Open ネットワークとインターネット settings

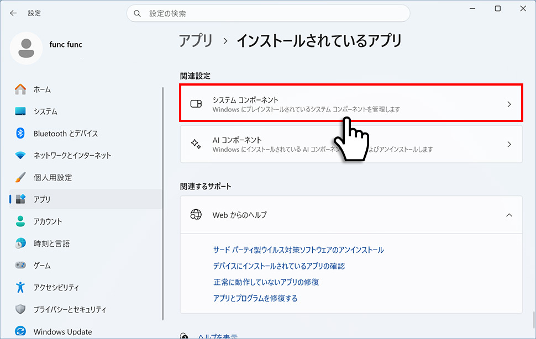[86, 155]
